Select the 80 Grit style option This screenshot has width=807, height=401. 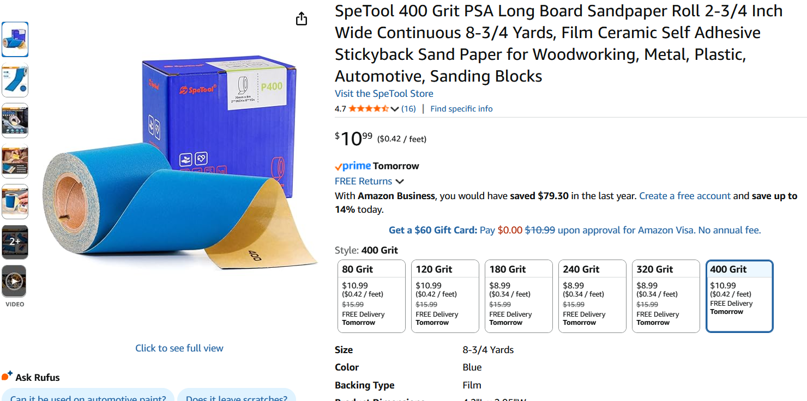coord(371,296)
